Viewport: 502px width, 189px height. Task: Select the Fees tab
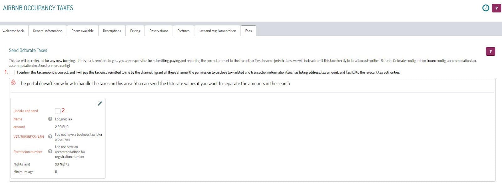coord(248,31)
